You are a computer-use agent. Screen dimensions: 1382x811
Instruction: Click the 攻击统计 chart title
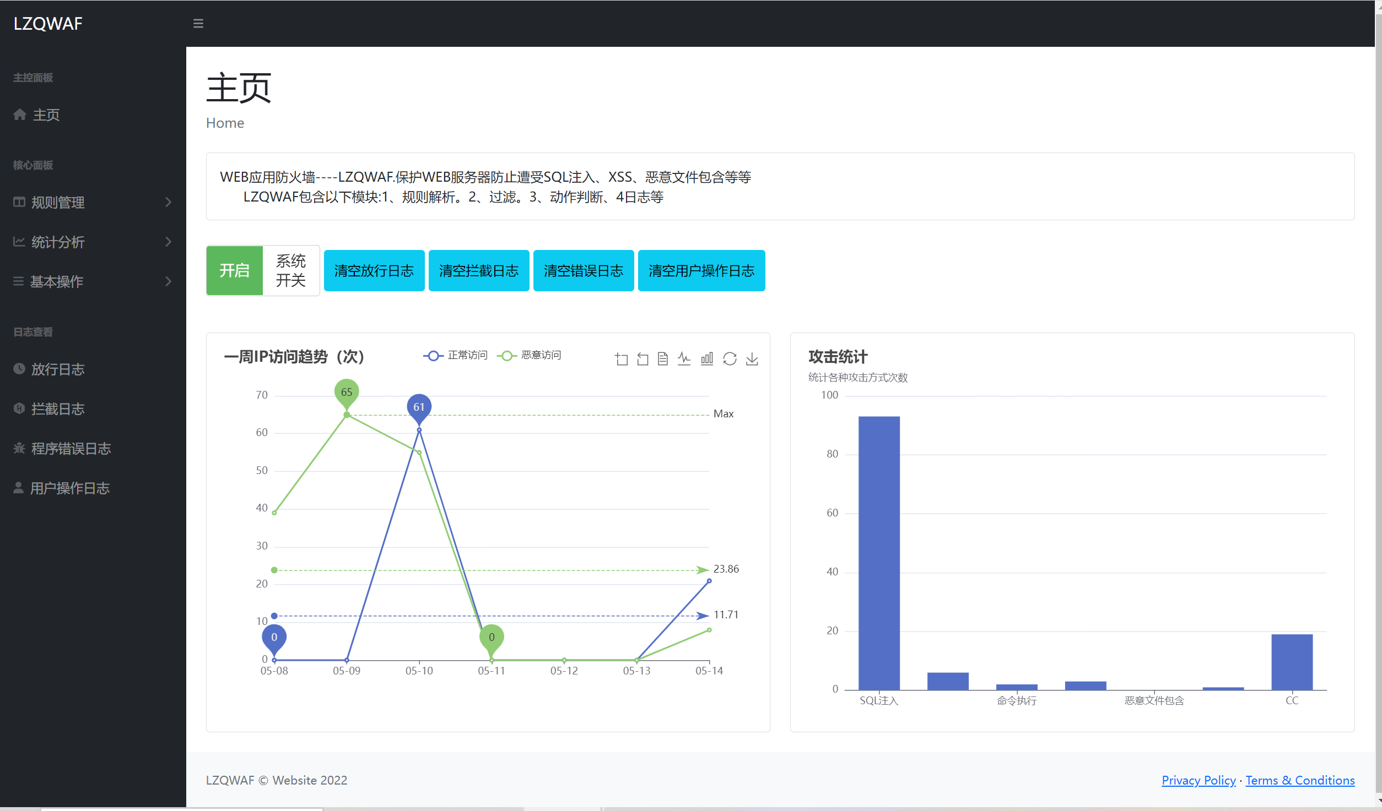[838, 357]
